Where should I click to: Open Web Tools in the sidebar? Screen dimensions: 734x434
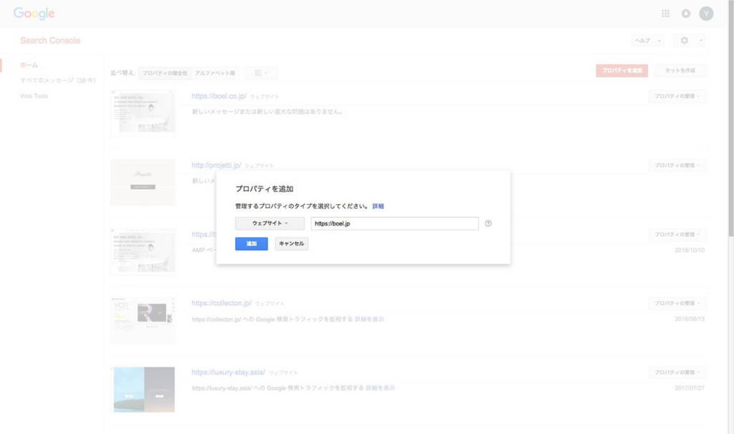tap(34, 96)
